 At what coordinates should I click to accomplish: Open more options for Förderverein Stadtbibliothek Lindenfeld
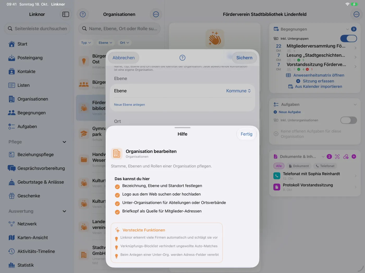pos(356,14)
